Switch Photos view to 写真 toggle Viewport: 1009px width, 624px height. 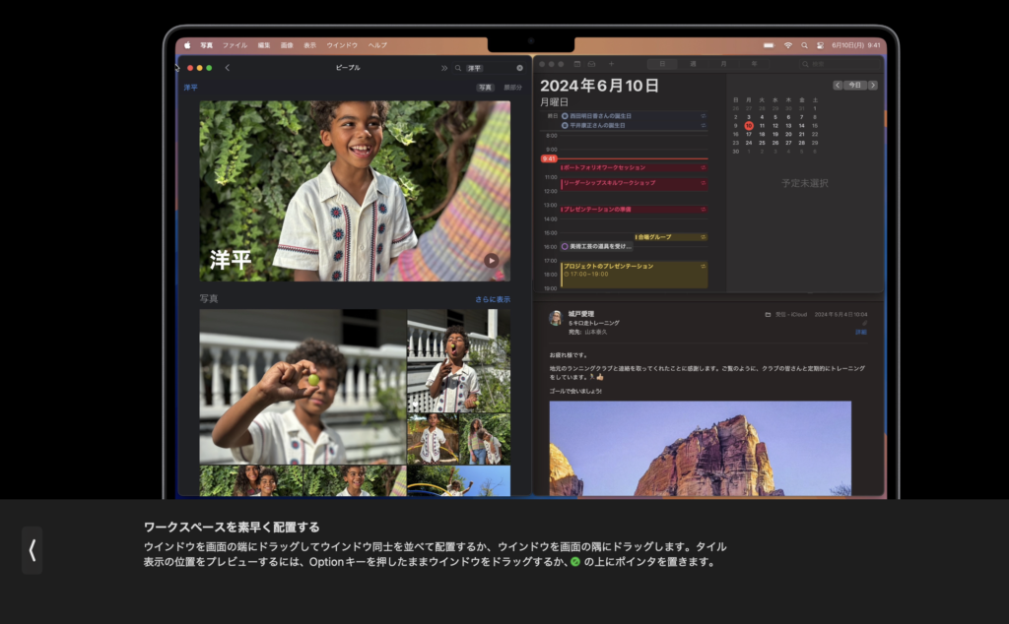485,88
